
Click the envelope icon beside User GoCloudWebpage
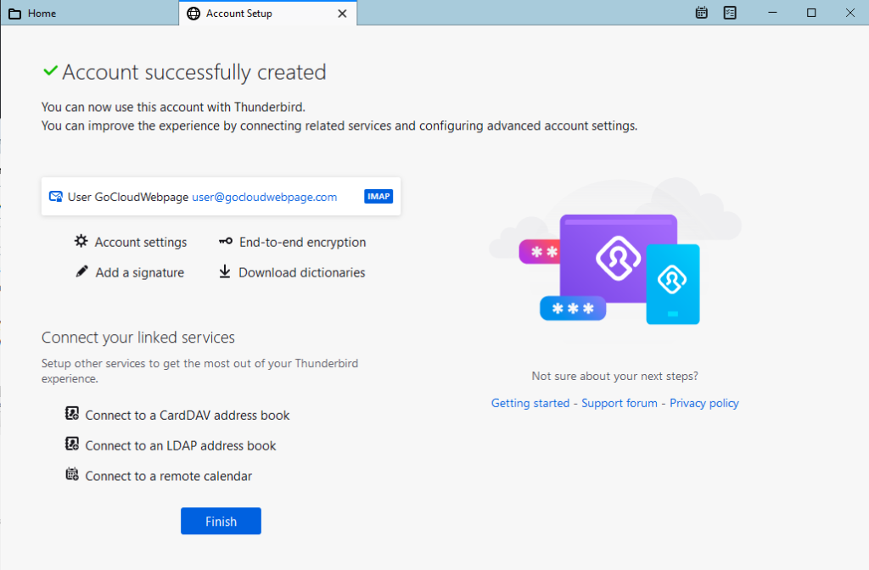pyautogui.click(x=55, y=196)
